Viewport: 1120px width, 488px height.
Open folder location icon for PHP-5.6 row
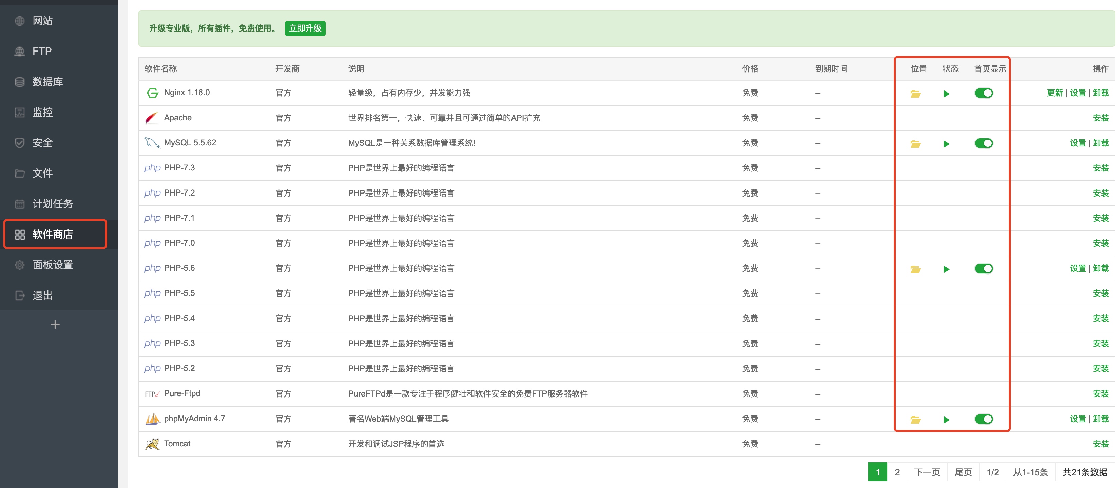coord(915,269)
